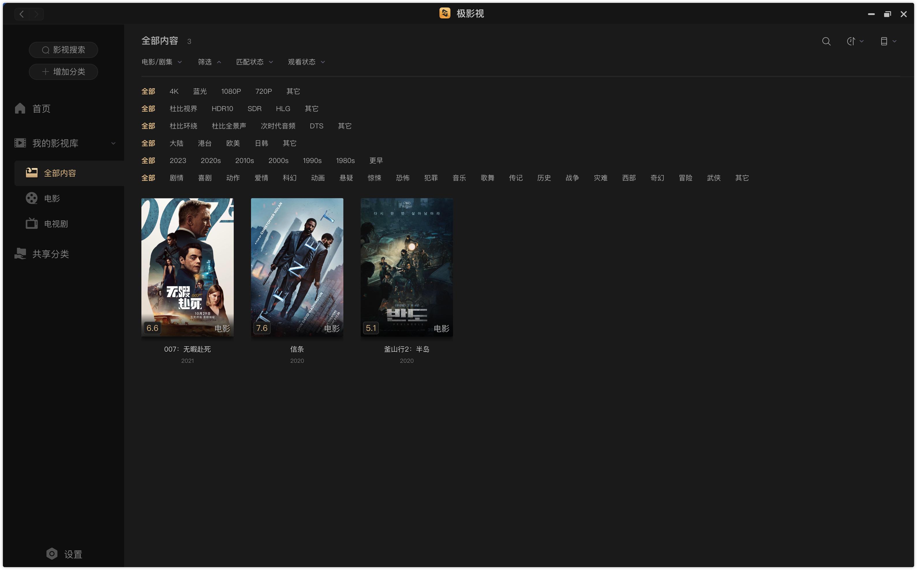The image size is (917, 570).
Task: Open 共享分类 shared categories
Action: 50,254
